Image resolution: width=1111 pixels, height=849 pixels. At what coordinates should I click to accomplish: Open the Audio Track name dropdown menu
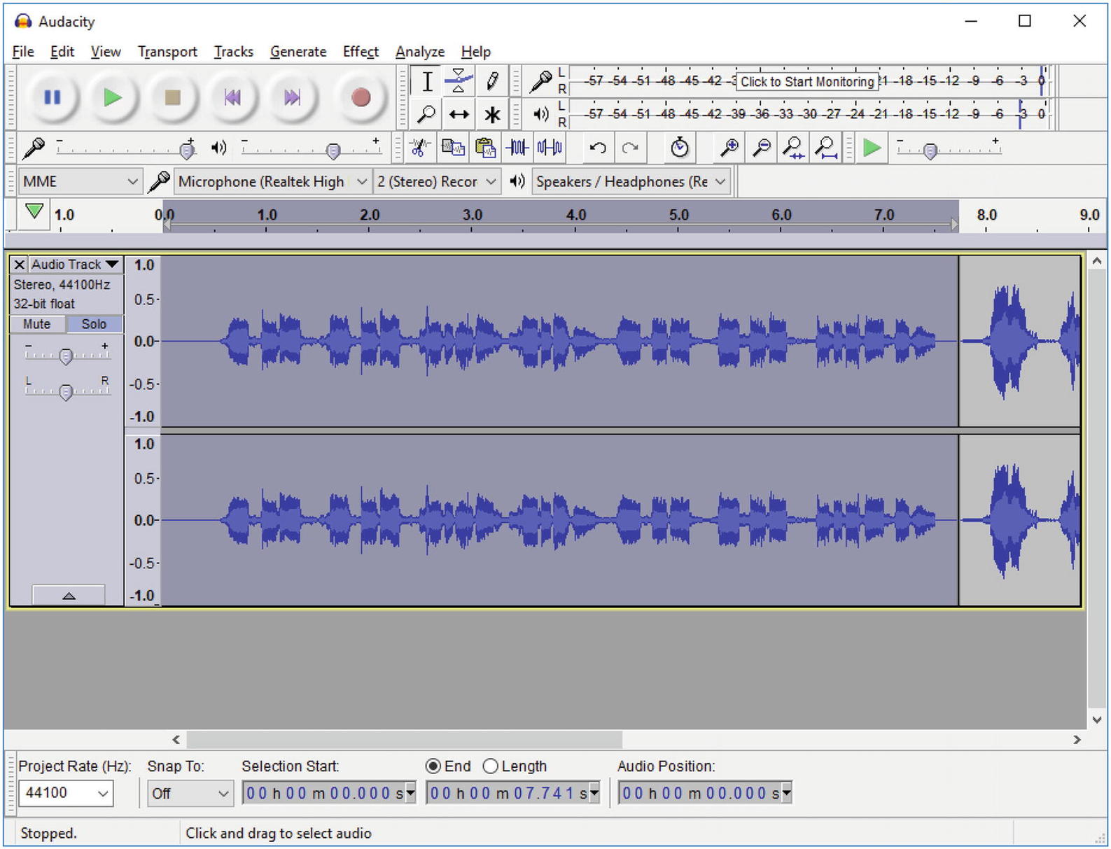75,264
